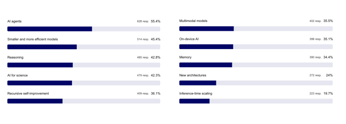Select the Memory result bar
Viewport: 346px width, 124px height.
point(256,65)
